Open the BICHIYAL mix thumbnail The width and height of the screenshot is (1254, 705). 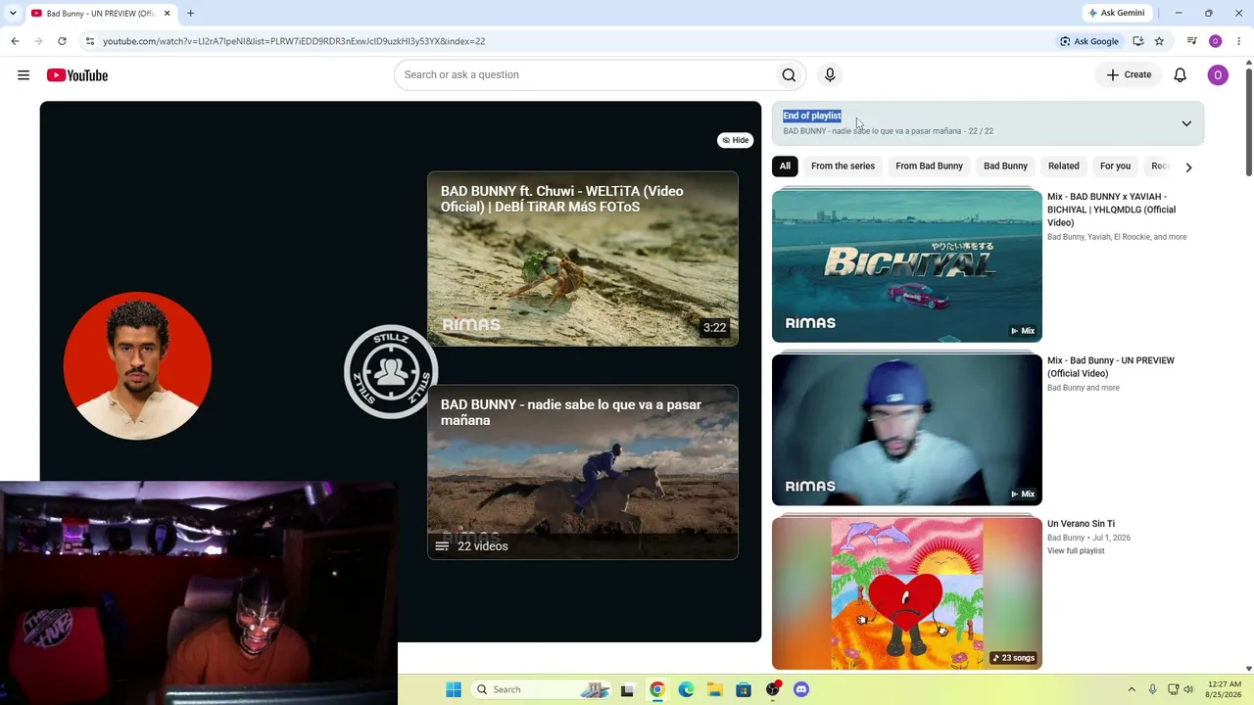(907, 266)
